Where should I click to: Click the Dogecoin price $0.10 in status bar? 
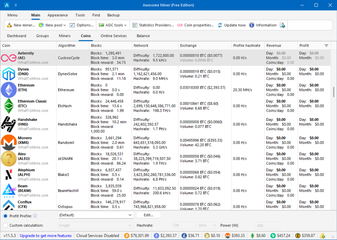coord(216,235)
